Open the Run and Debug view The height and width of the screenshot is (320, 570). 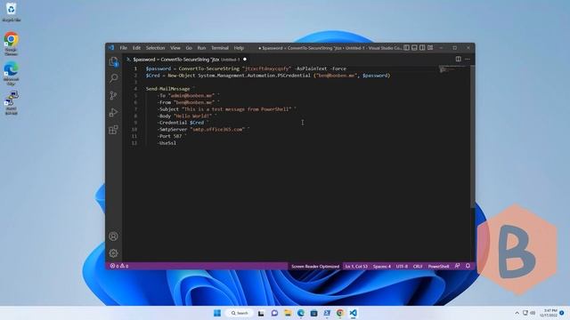tap(113, 112)
